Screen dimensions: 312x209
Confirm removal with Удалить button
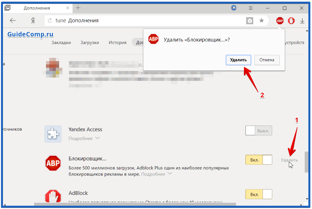tap(238, 60)
